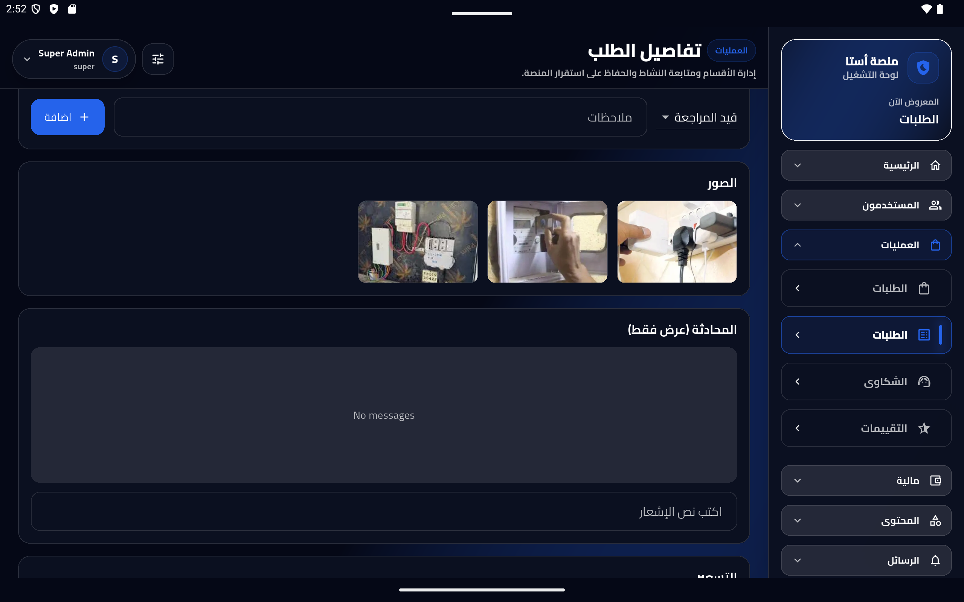This screenshot has width=964, height=602.
Task: Click the bag icon on the first الطلبات item
Action: (x=924, y=288)
